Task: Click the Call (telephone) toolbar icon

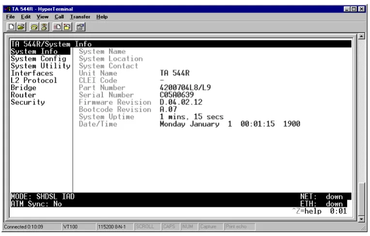Action: coord(34,27)
